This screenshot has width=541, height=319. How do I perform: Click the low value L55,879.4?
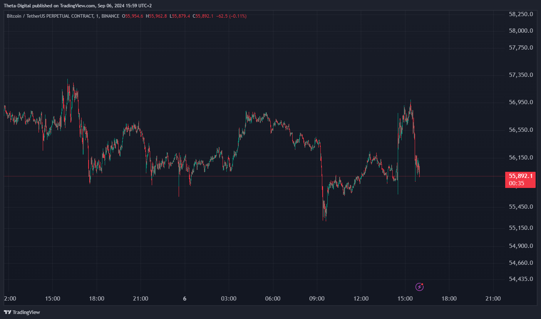click(180, 16)
